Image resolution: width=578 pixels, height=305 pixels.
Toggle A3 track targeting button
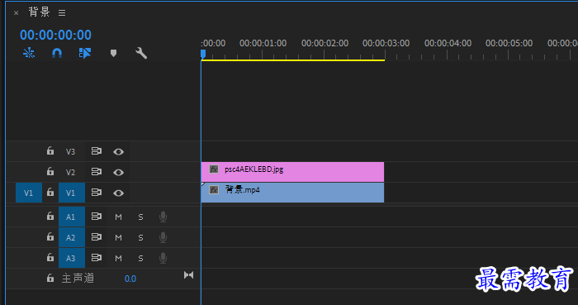click(72, 258)
